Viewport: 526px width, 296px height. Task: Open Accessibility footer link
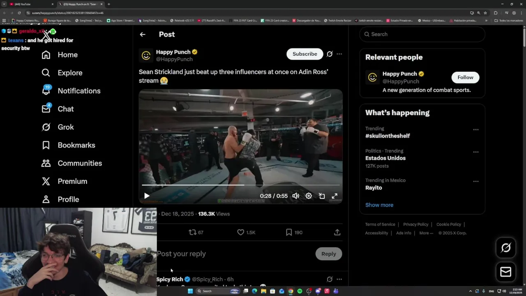376,233
